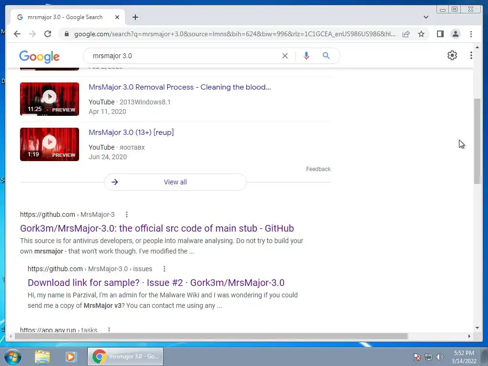Expand the tab search dropdown
The height and width of the screenshot is (366, 488).
pos(426,17)
